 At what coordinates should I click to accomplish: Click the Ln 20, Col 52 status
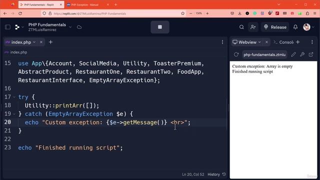(x=193, y=174)
